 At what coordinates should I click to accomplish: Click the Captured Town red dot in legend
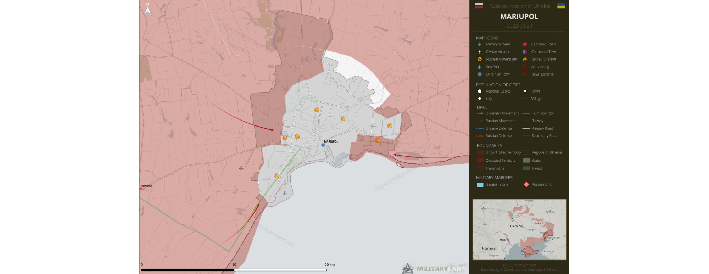coord(525,44)
